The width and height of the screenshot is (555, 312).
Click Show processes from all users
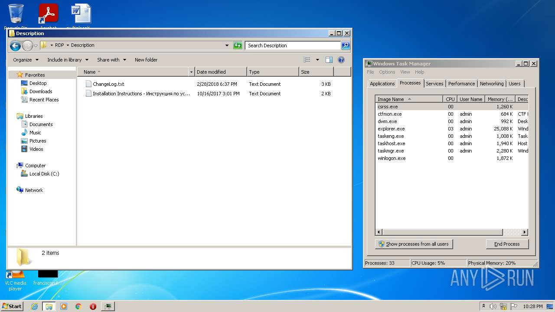click(414, 244)
